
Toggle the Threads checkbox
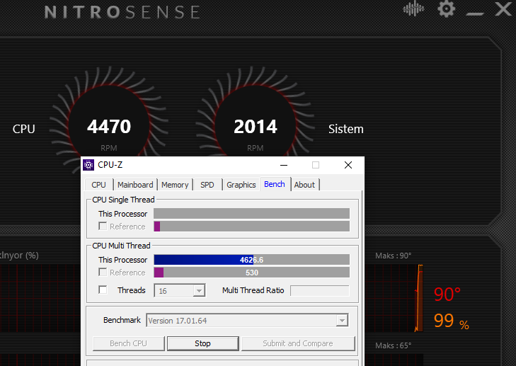pyautogui.click(x=103, y=290)
